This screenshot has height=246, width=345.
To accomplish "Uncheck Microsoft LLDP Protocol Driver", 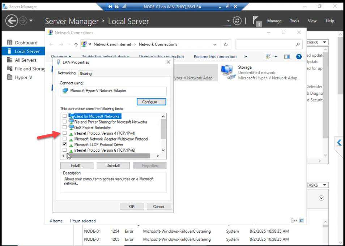I will click(64, 144).
